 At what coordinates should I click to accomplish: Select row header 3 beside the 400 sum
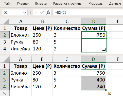pyautogui.click(x=5, y=80)
